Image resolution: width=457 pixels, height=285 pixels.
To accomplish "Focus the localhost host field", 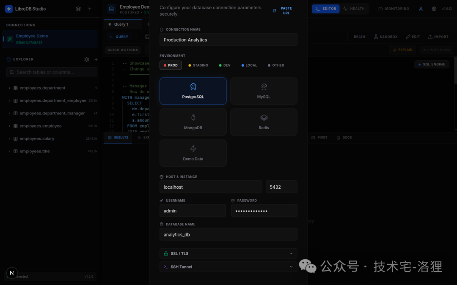I will pyautogui.click(x=211, y=187).
